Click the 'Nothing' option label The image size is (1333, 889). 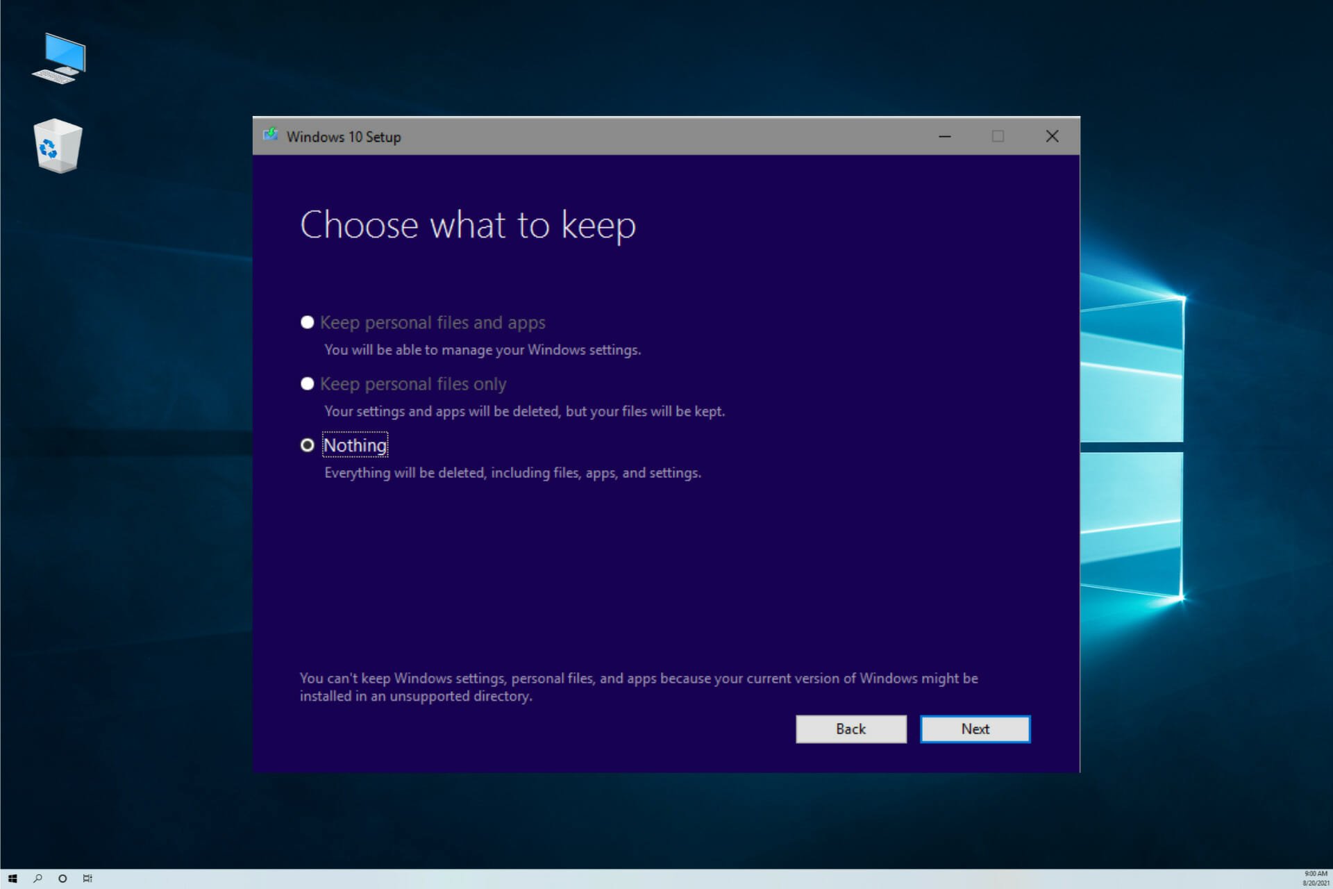(x=355, y=445)
